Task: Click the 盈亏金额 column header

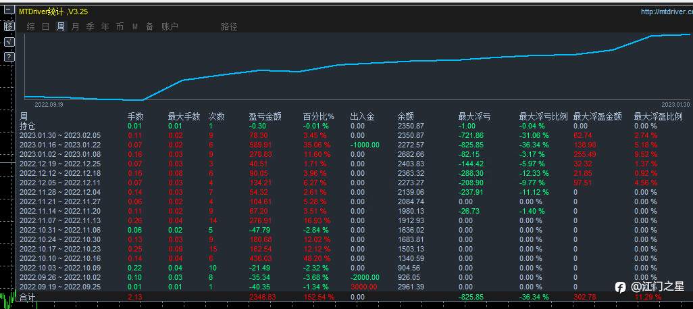Action: 265,116
